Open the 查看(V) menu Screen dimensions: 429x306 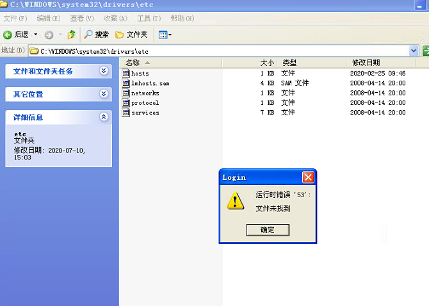[82, 19]
